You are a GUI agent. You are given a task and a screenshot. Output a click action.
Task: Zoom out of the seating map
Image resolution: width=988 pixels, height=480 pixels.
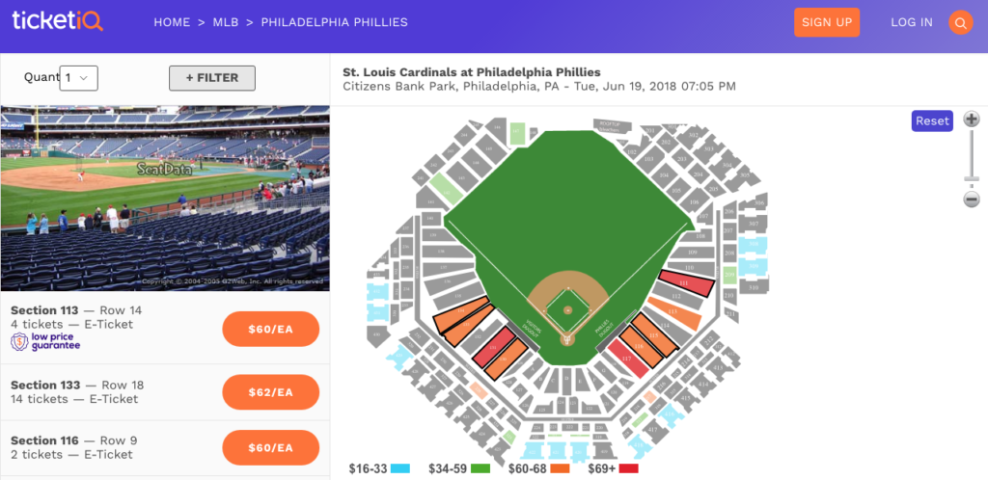(972, 200)
